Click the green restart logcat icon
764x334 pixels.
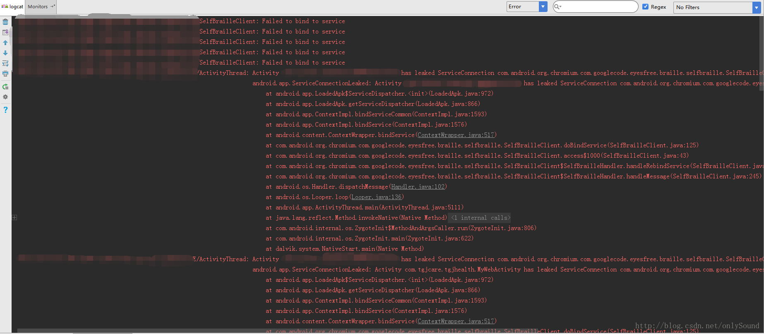5,87
